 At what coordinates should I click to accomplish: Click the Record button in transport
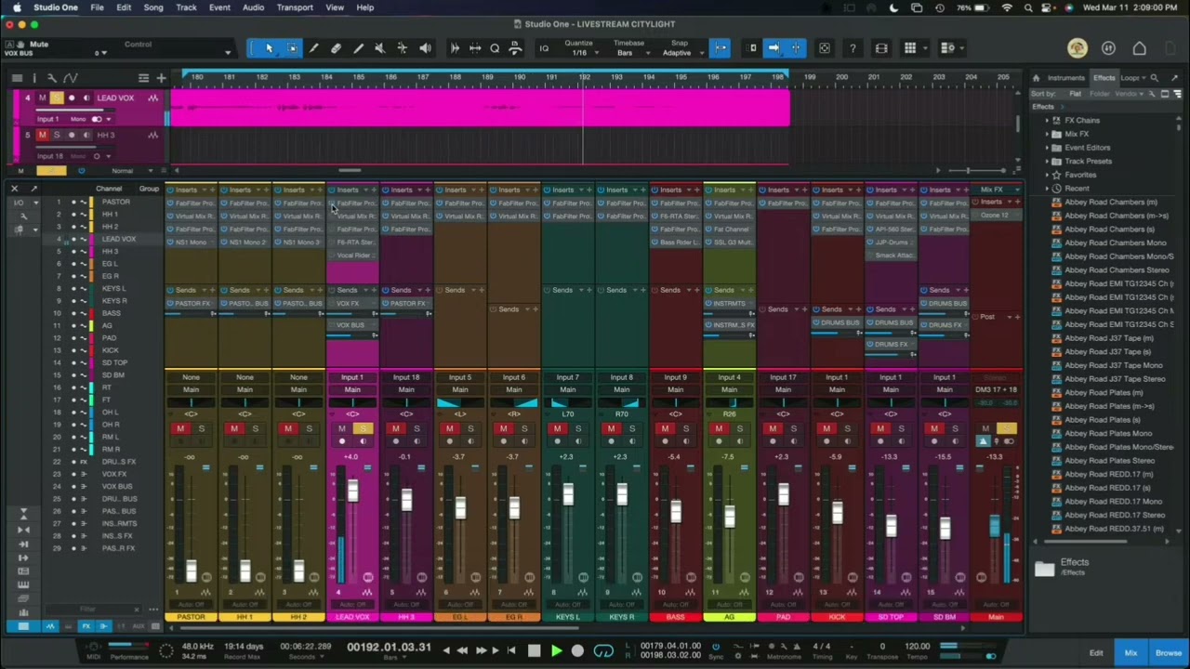pyautogui.click(x=577, y=651)
